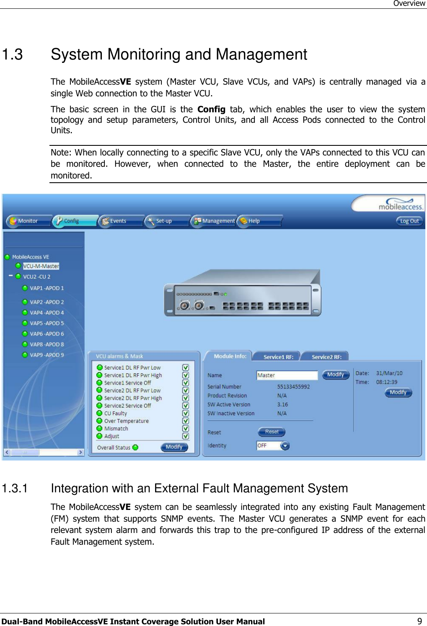Click green status icon beside VCU-M-Master
427x626 pixels.
tap(18, 266)
